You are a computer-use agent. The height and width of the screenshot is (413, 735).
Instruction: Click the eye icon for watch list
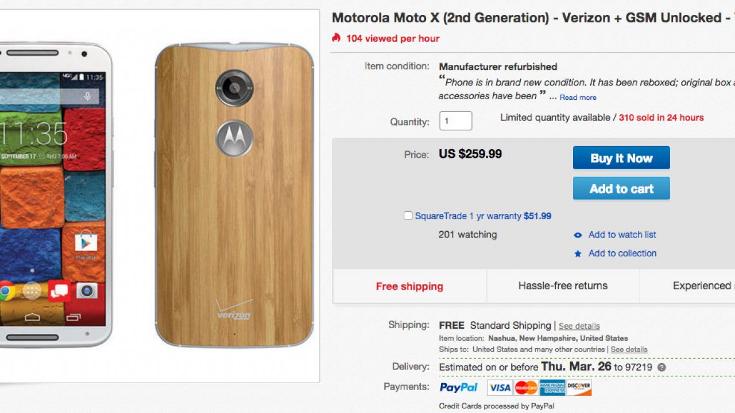coord(578,235)
